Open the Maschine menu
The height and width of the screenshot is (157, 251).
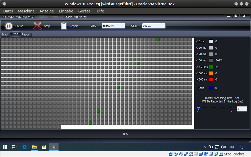26,11
